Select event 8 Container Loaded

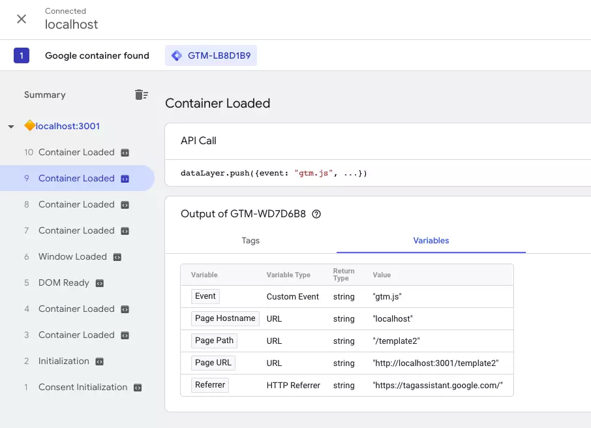tap(76, 204)
